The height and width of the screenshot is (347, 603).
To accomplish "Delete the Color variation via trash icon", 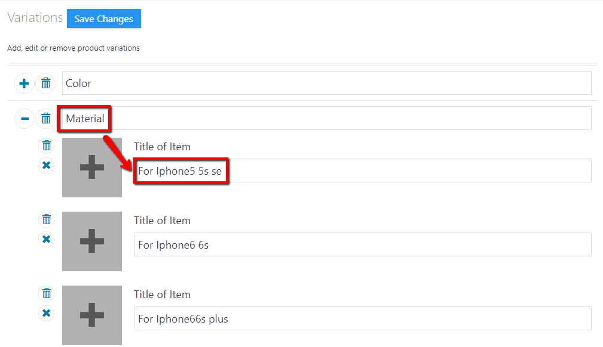I will (x=45, y=83).
